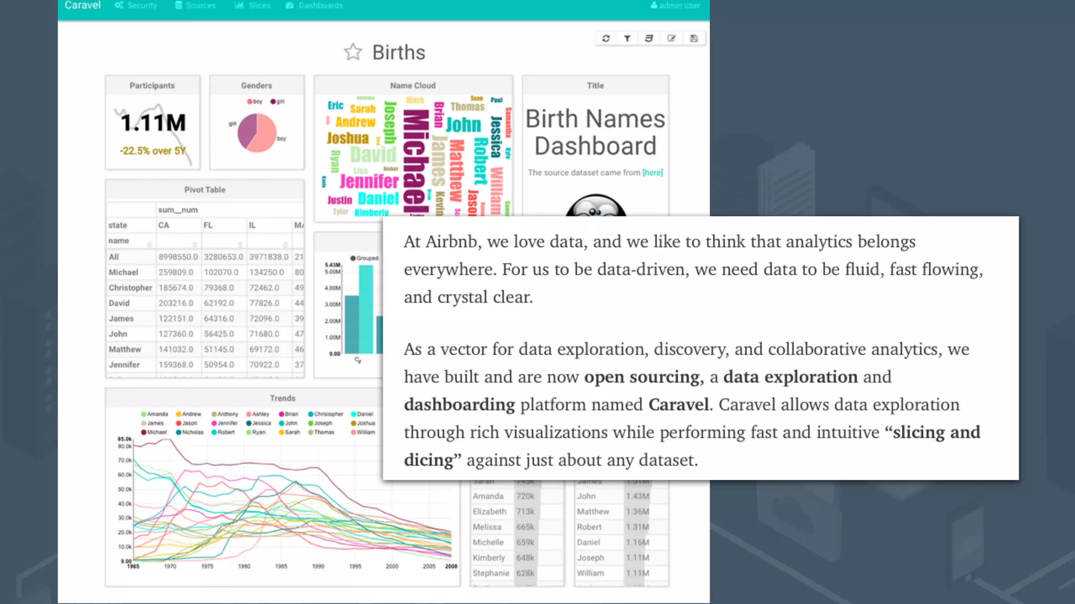The height and width of the screenshot is (604, 1075).
Task: Toggle the girl series in Genders legend
Action: point(278,102)
